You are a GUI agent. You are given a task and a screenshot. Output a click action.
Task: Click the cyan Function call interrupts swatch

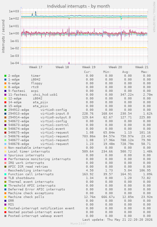(5, 174)
